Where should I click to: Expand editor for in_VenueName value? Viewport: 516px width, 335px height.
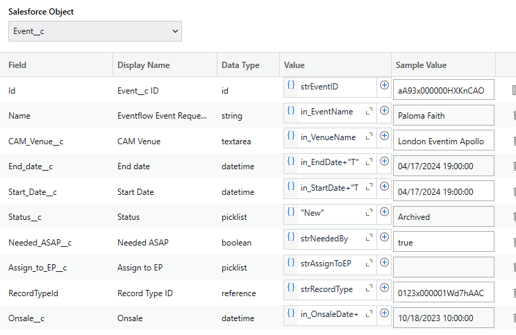tap(369, 137)
